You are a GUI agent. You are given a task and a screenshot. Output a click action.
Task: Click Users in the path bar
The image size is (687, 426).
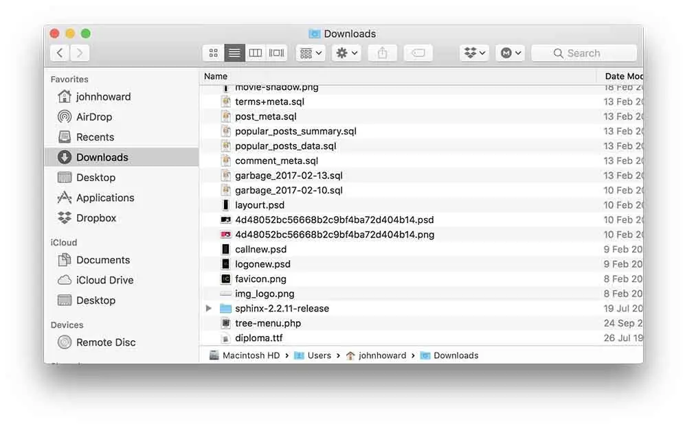click(x=313, y=355)
